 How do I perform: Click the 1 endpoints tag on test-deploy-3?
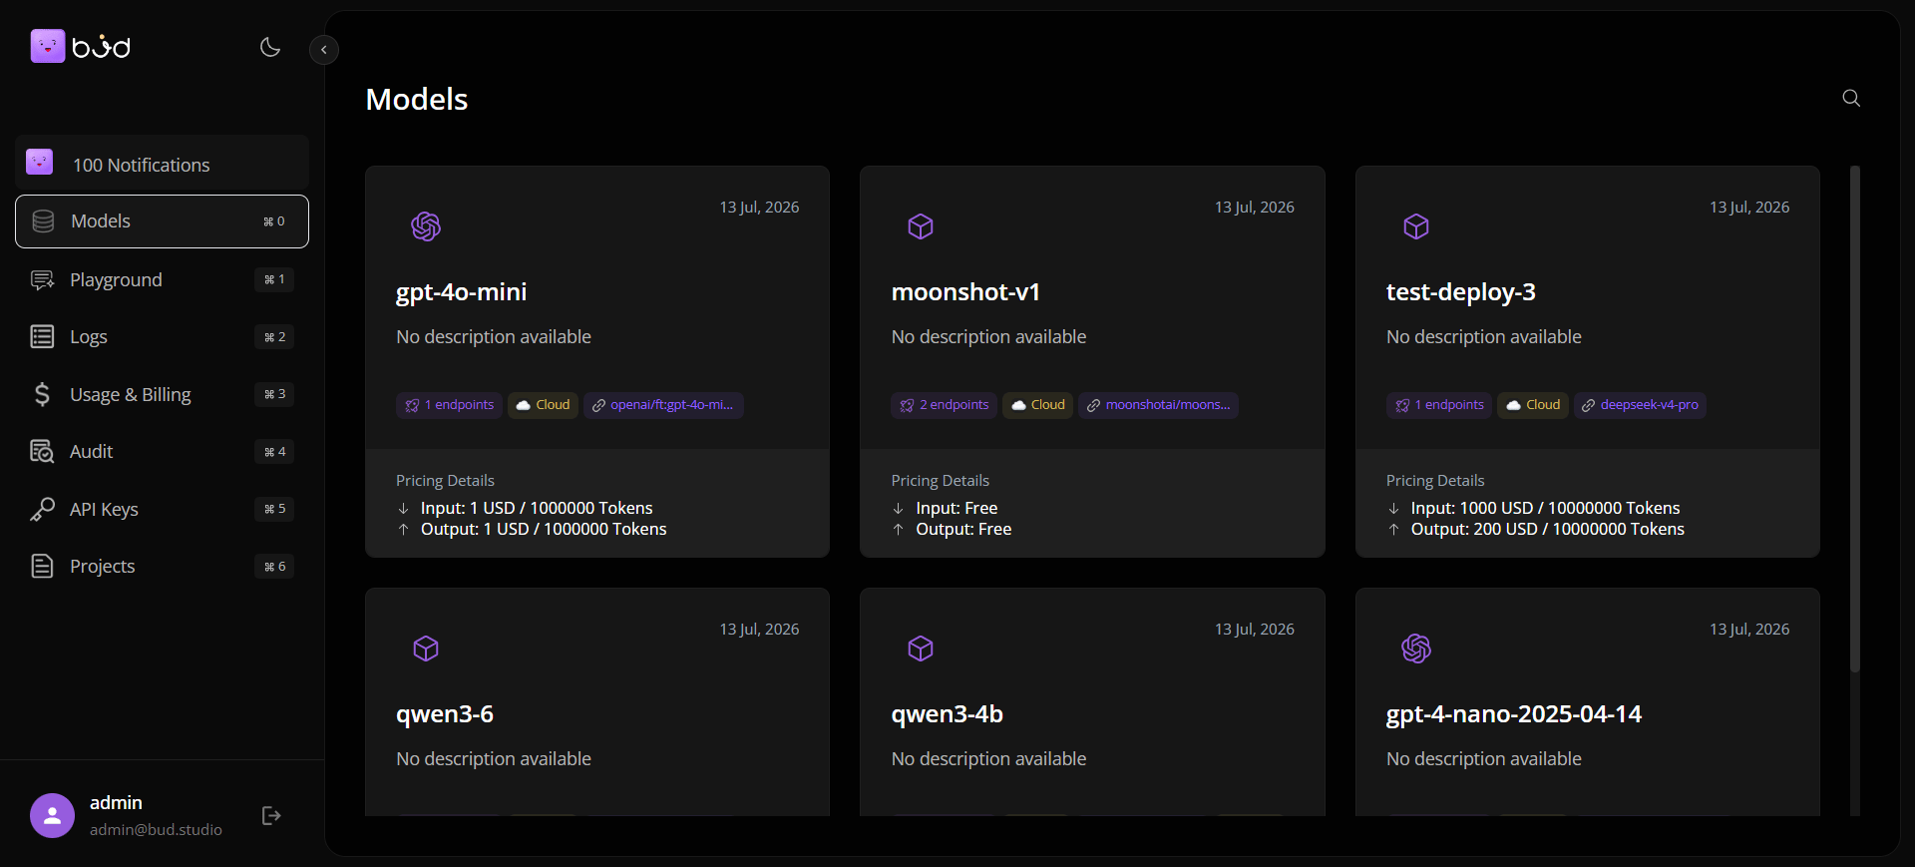(1439, 405)
